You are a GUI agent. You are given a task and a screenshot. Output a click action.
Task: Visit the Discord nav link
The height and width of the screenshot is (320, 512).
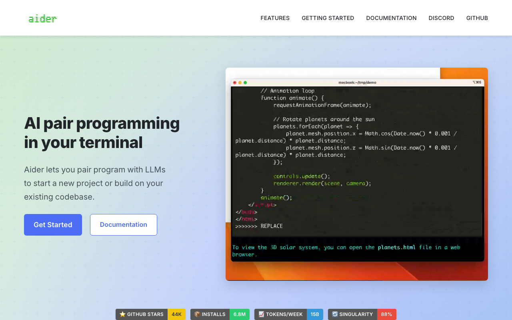click(441, 18)
